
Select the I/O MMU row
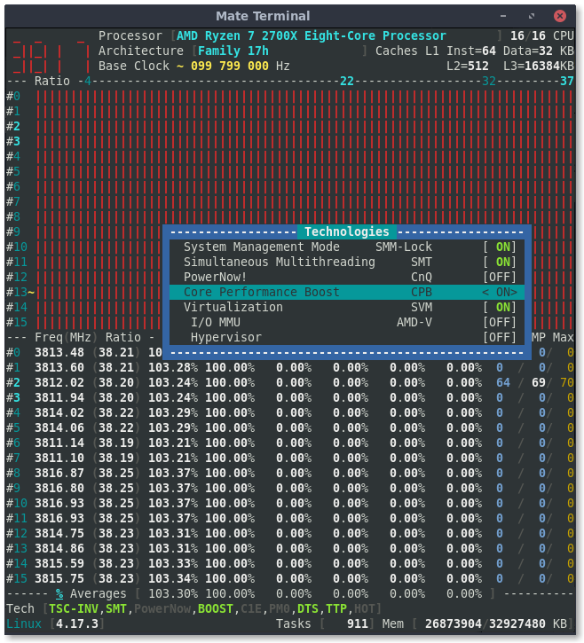(x=347, y=322)
